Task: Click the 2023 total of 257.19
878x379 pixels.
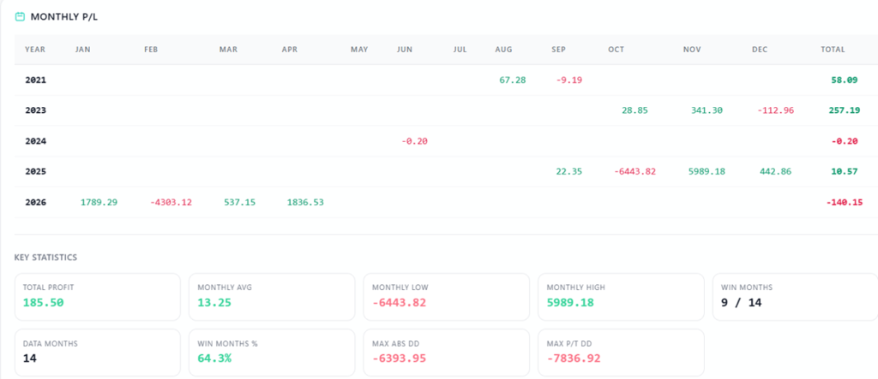Action: [827, 110]
